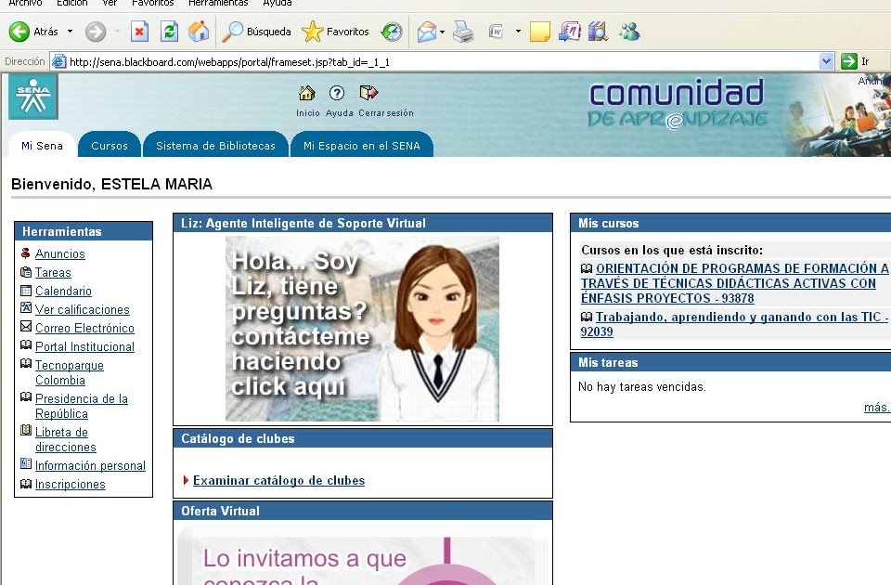Open Ver calificaciones link

[x=83, y=310]
